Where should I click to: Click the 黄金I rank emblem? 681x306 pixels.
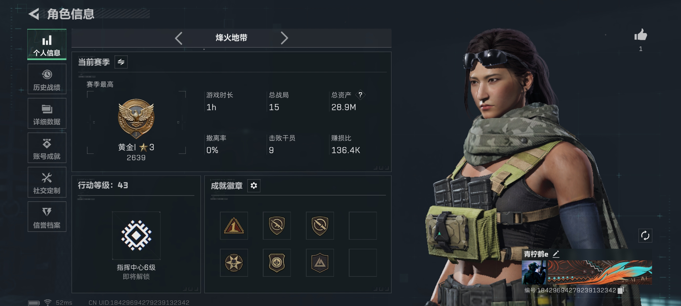pos(136,118)
